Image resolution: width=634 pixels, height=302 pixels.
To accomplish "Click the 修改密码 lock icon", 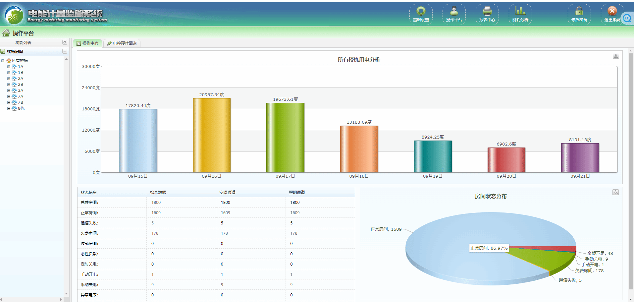I will pos(579,14).
